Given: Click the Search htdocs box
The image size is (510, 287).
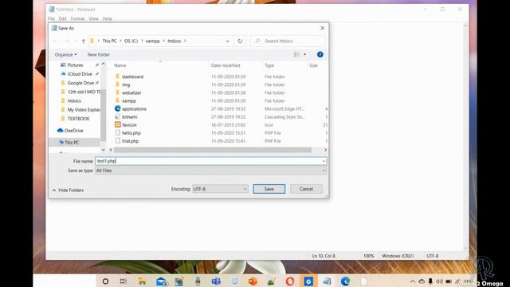Looking at the screenshot, I should (x=288, y=41).
